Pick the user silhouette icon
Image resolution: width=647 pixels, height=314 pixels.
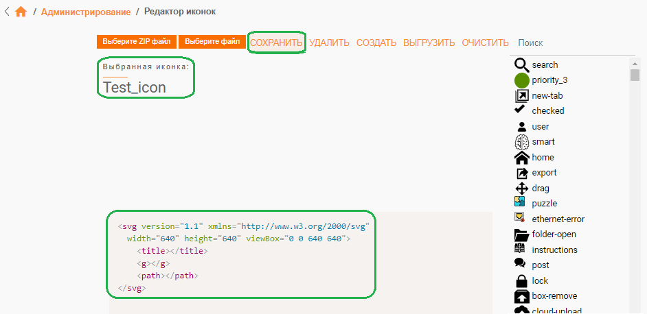tap(522, 127)
